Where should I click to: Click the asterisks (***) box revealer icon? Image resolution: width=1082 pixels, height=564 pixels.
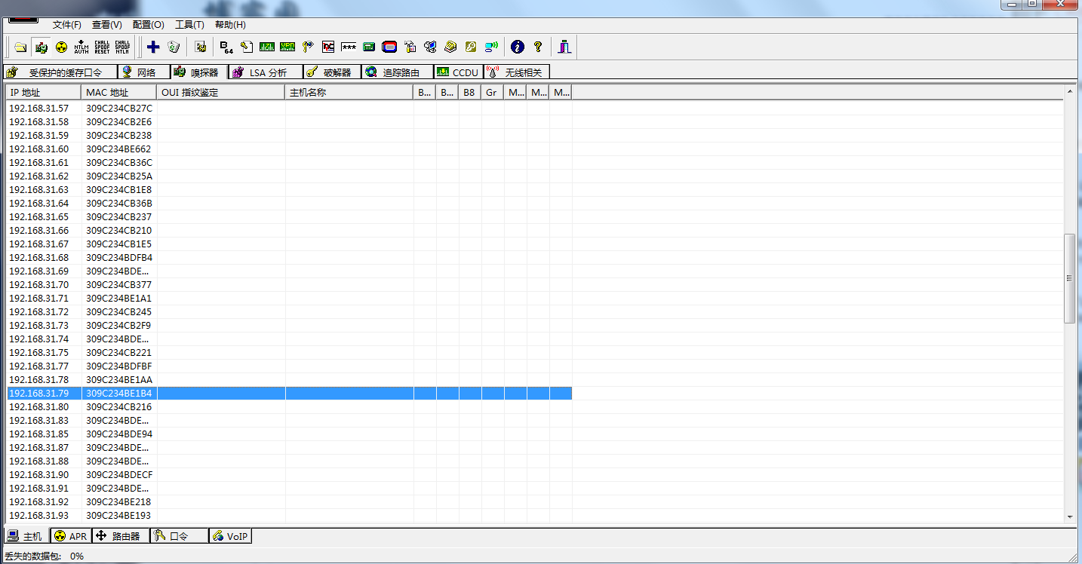point(349,47)
